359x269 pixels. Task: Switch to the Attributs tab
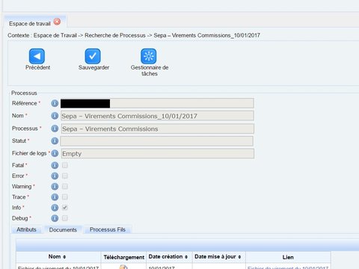tap(26, 229)
